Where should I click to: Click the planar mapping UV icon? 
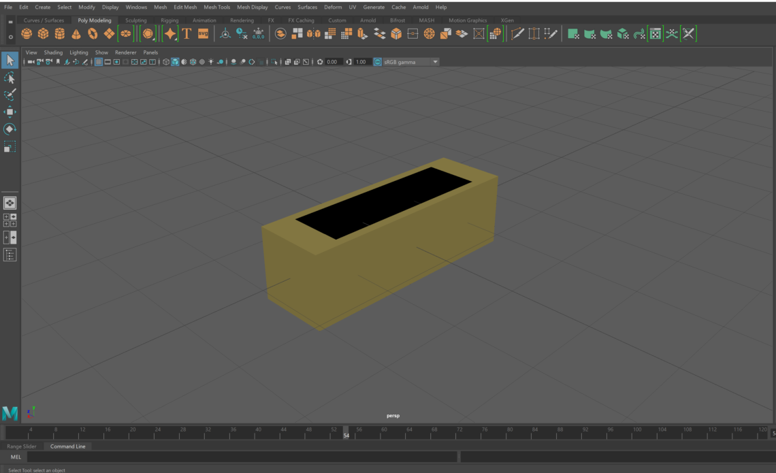(573, 33)
